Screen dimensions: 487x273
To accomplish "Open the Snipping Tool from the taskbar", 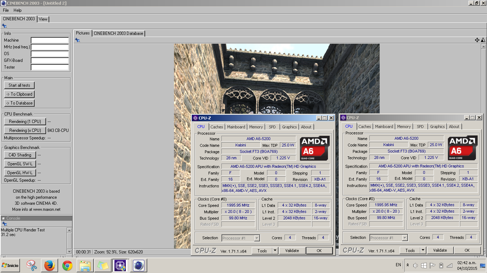I will [32, 266].
